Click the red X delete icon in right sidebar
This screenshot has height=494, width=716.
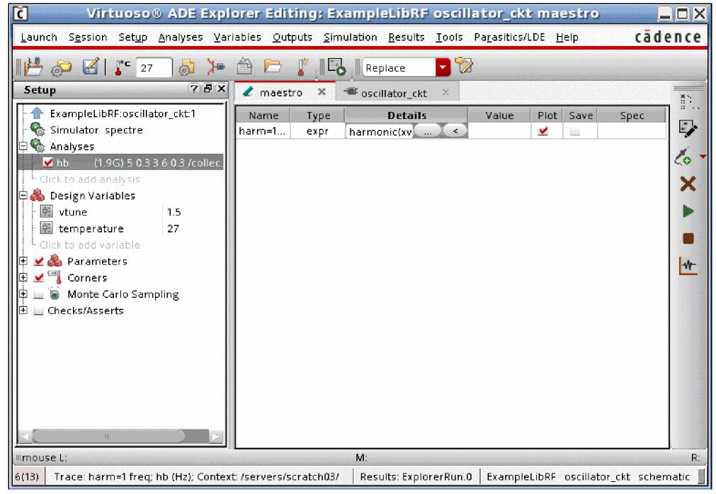point(688,184)
